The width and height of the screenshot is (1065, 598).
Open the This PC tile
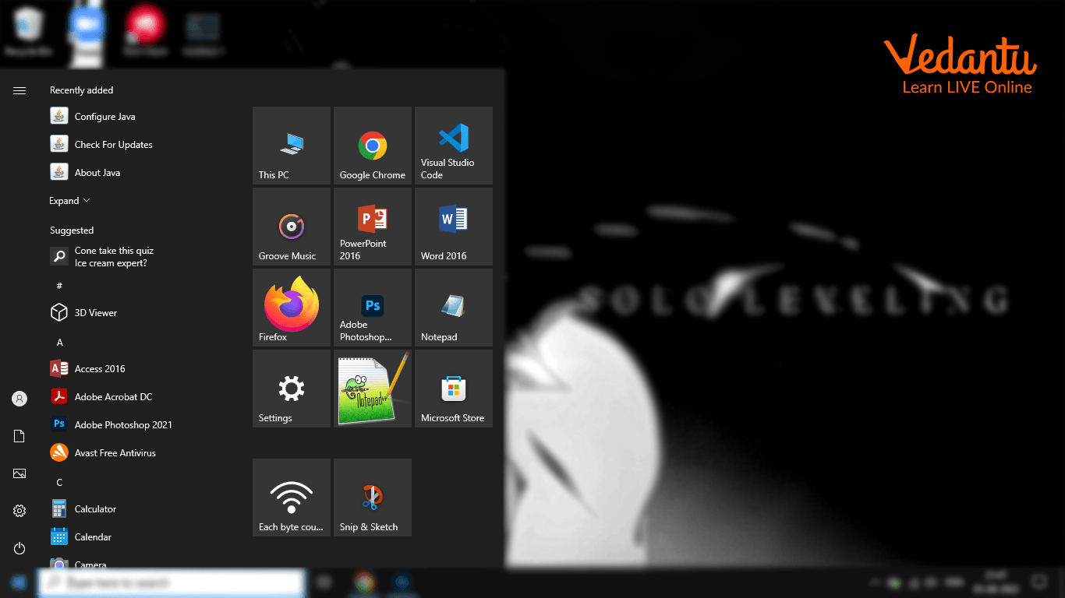tap(292, 146)
